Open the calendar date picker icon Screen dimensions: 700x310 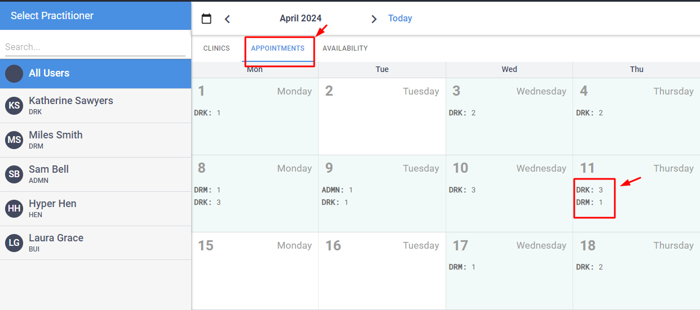click(206, 19)
